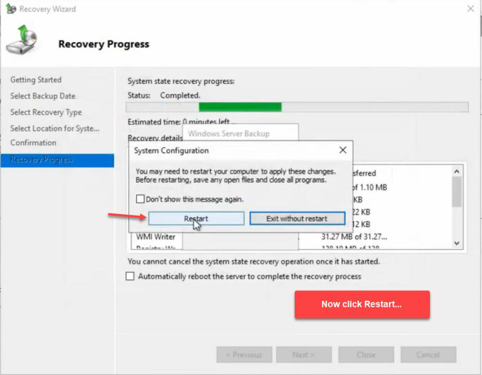Select the Select Backup Date step

pos(43,96)
